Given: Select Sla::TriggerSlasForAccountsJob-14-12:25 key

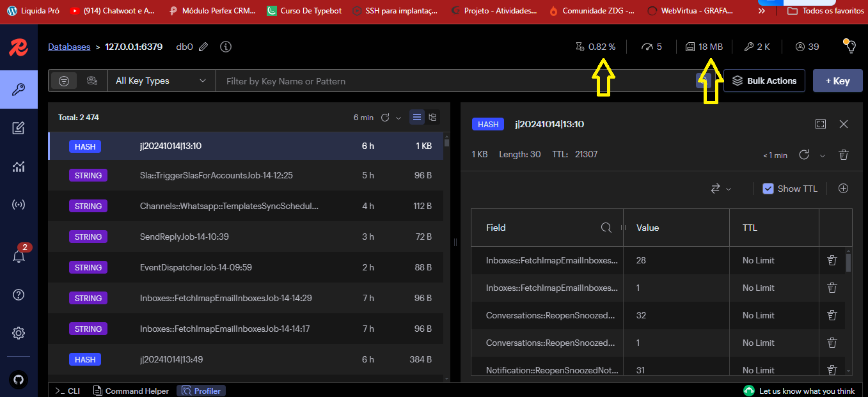Looking at the screenshot, I should 246,175.
